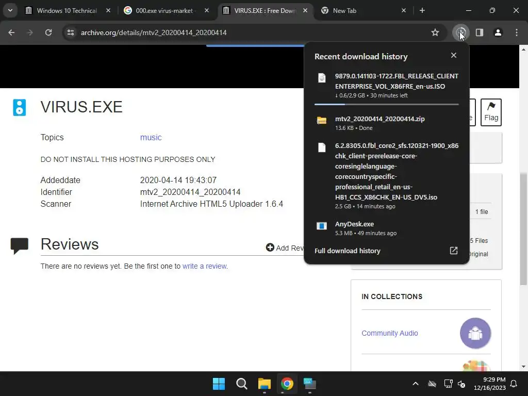528x396 pixels.
Task: Close the VIRUS.EXE tab
Action: (305, 10)
